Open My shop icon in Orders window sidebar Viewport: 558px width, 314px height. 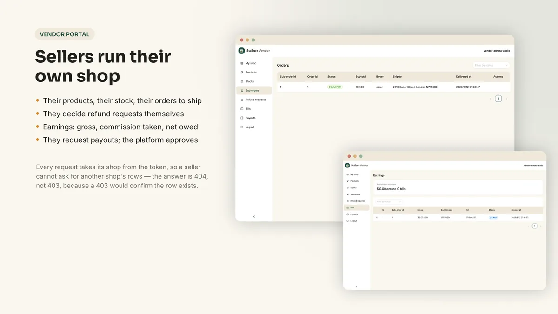[x=242, y=63]
